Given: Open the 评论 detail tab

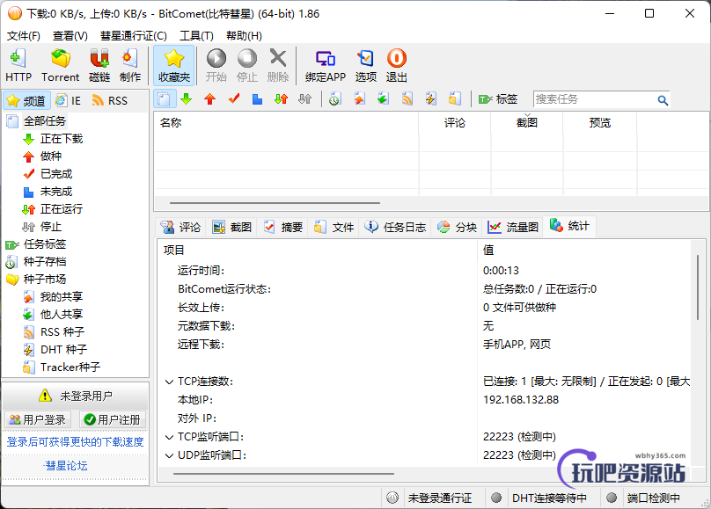Looking at the screenshot, I should click(x=180, y=227).
